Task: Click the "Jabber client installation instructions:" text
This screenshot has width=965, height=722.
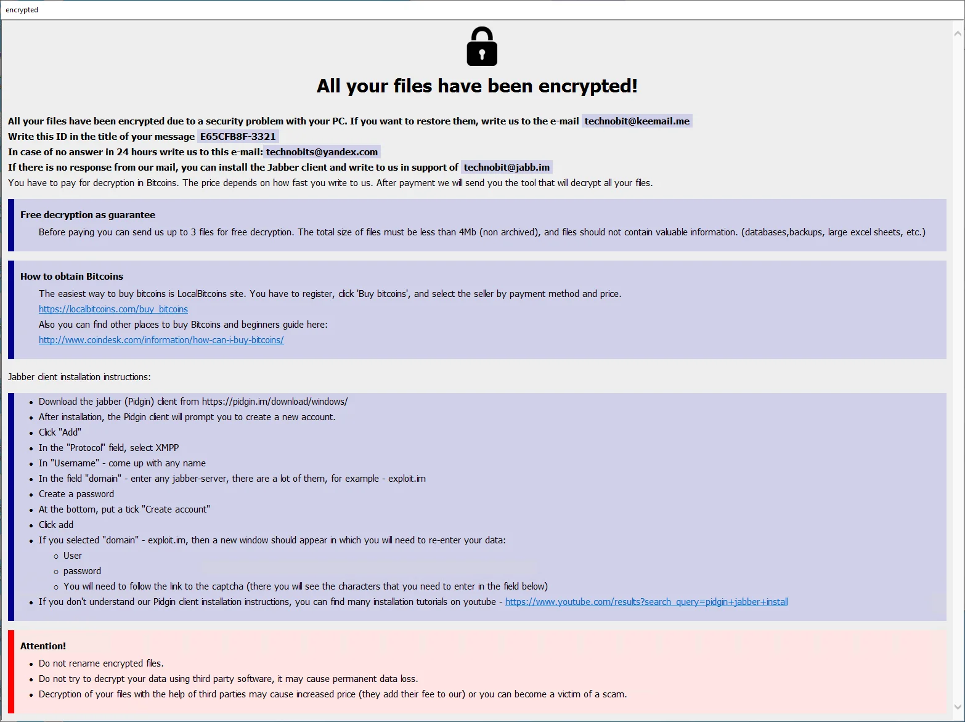Action: click(x=79, y=377)
